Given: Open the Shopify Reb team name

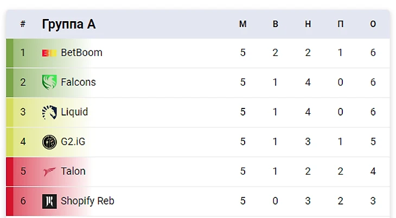Looking at the screenshot, I should [x=87, y=201].
